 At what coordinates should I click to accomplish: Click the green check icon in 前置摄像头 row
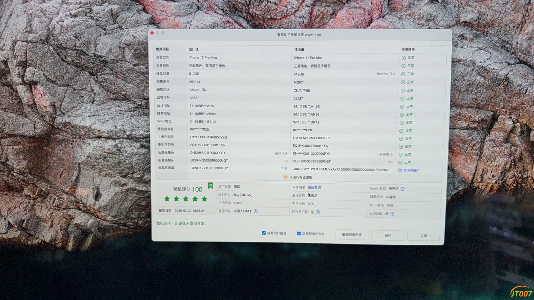coord(400,162)
